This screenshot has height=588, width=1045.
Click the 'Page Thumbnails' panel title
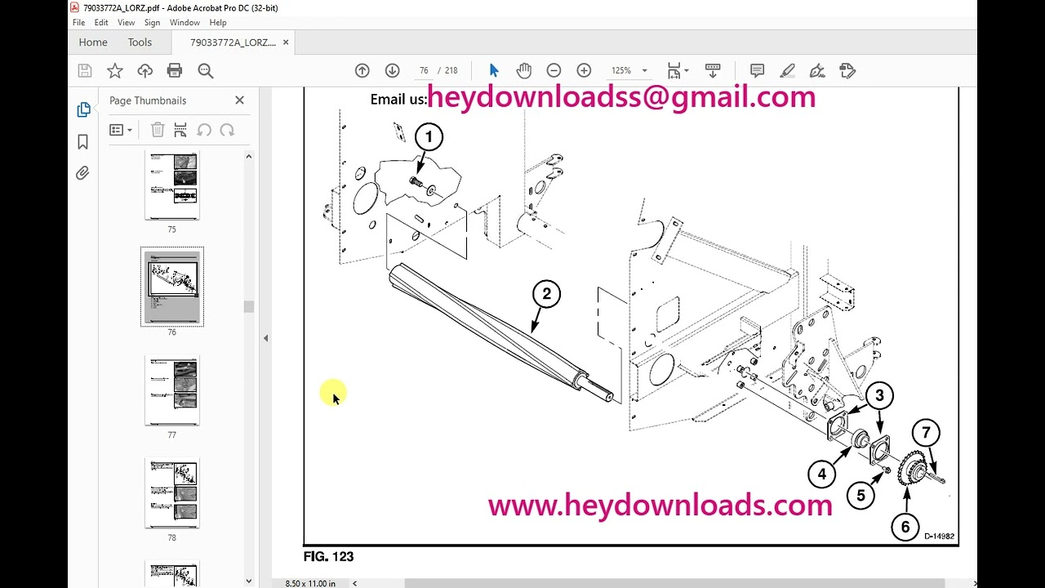[148, 100]
